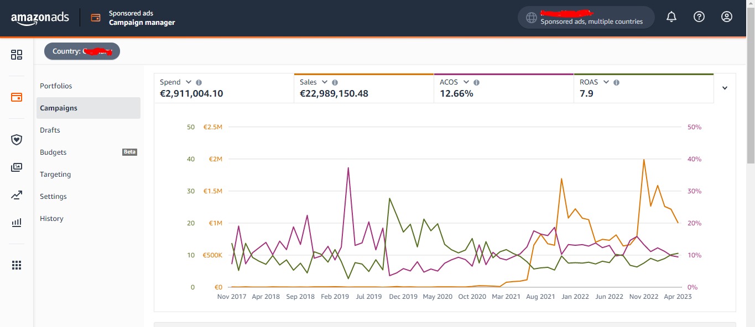Expand the Spend metric dropdown
This screenshot has height=327, width=755.
(189, 82)
